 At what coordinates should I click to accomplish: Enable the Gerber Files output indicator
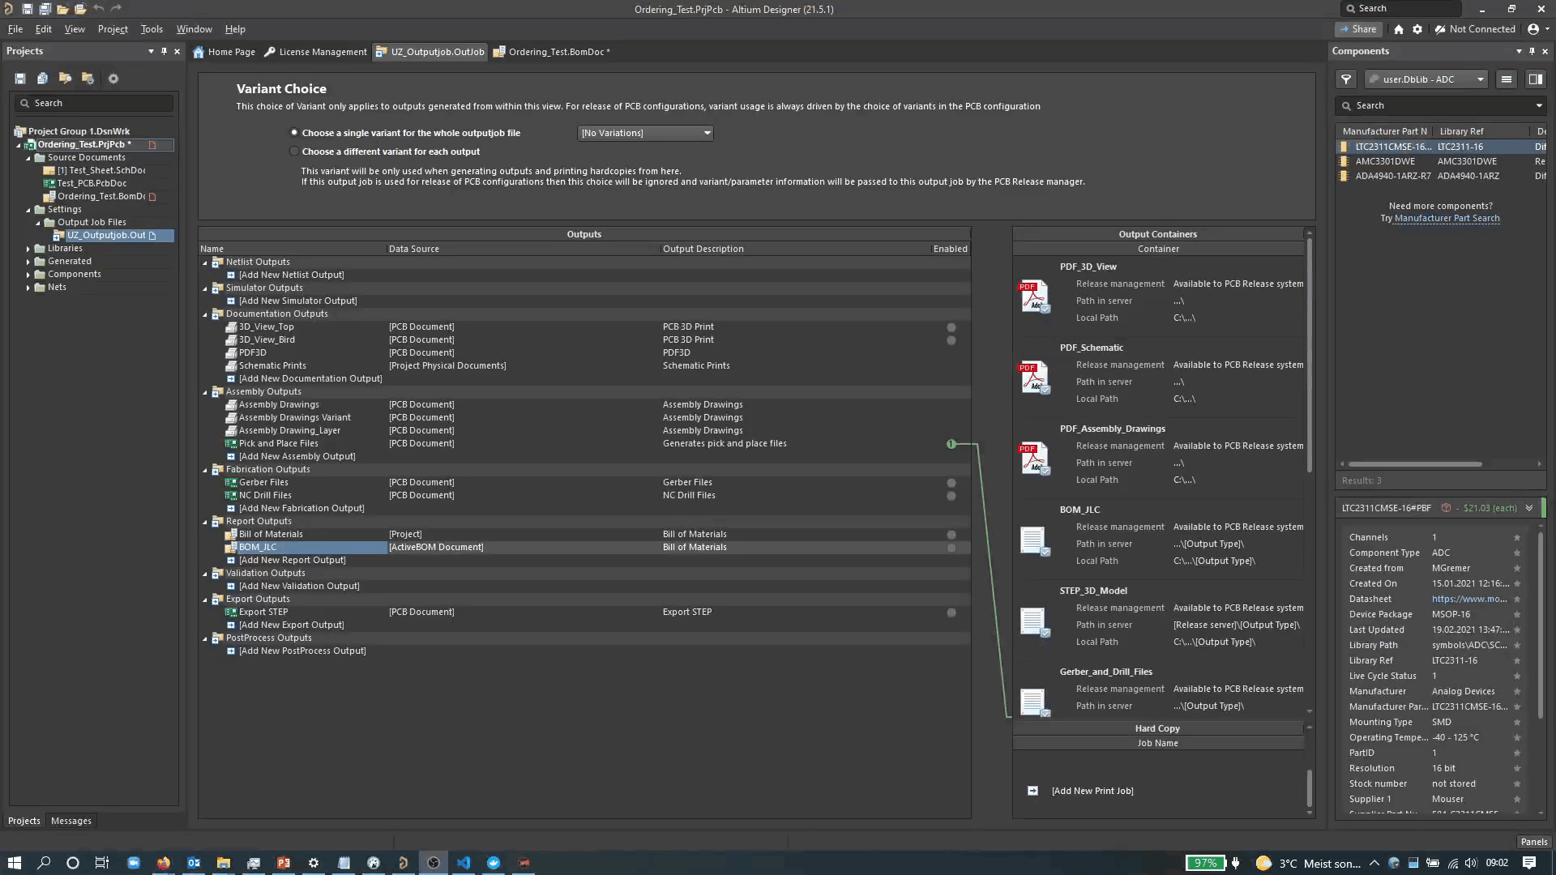pyautogui.click(x=951, y=483)
